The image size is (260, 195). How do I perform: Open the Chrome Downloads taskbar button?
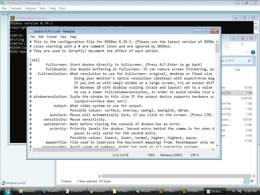pos(98,191)
